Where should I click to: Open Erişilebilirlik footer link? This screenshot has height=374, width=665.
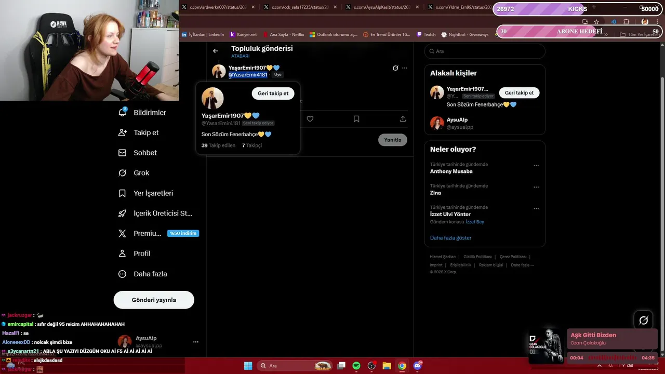click(461, 265)
